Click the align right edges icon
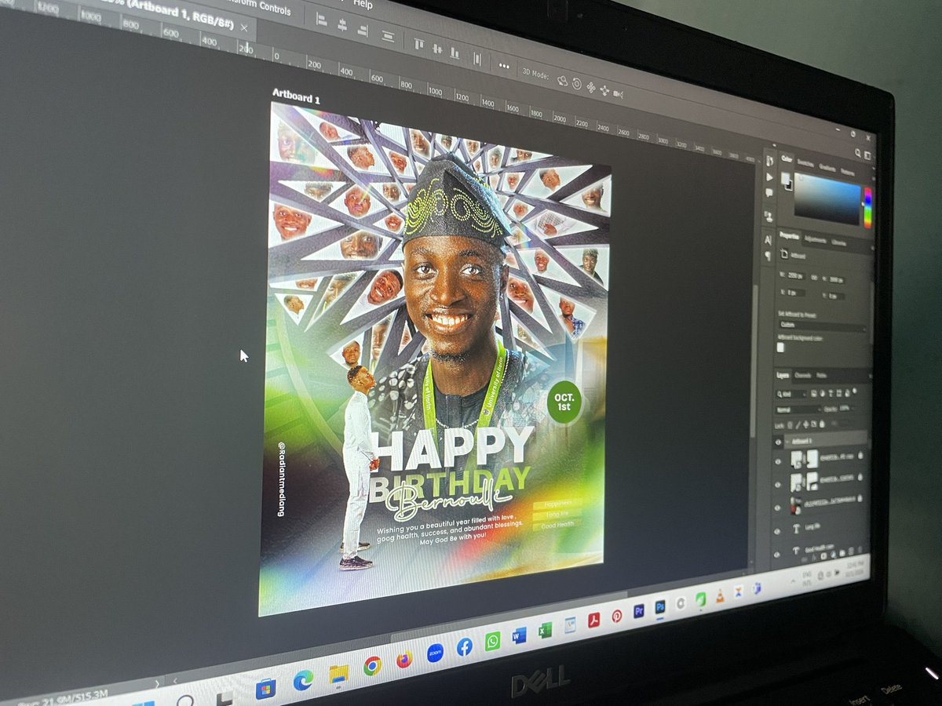Image resolution: width=942 pixels, height=706 pixels. pyautogui.click(x=363, y=30)
